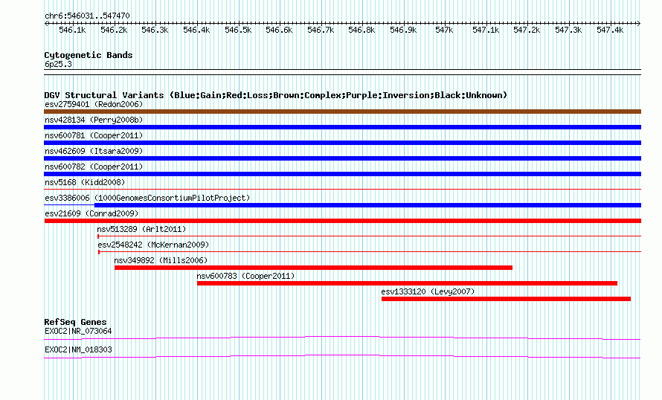Select the RefSeq Genes track title
The width and height of the screenshot is (662, 400).
[x=76, y=322]
